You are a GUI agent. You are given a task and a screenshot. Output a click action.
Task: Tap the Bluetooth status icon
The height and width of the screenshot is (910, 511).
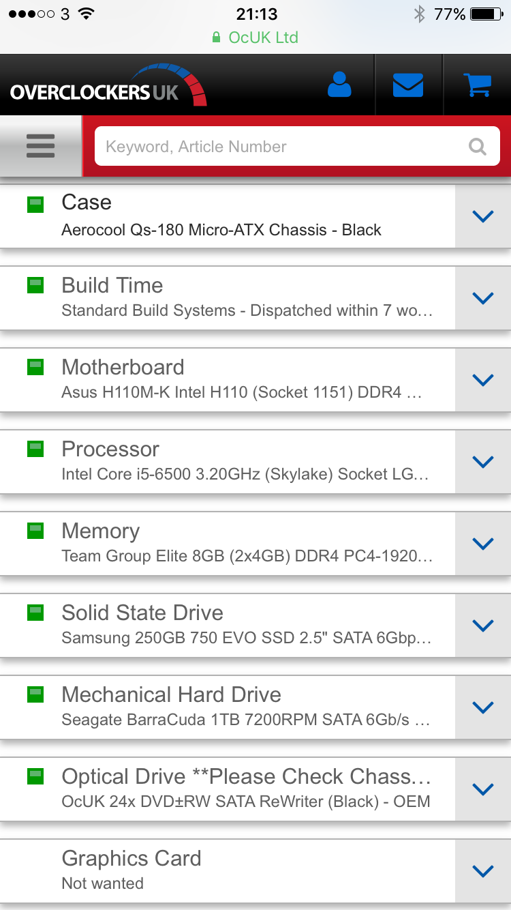click(420, 14)
